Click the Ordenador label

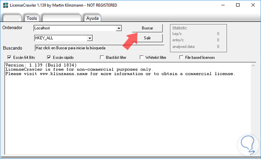12,28
